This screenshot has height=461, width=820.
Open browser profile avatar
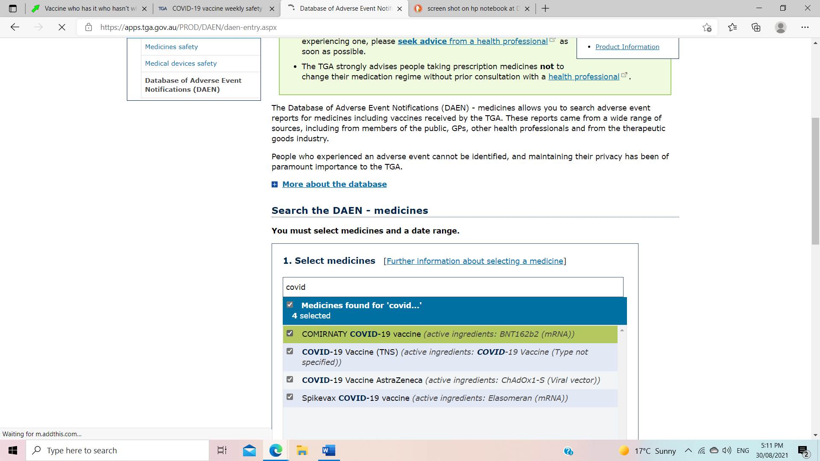point(780,27)
